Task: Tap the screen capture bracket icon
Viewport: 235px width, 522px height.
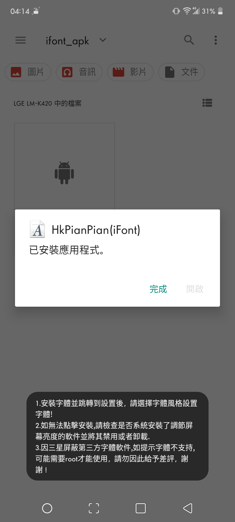Action: [x=94, y=508]
